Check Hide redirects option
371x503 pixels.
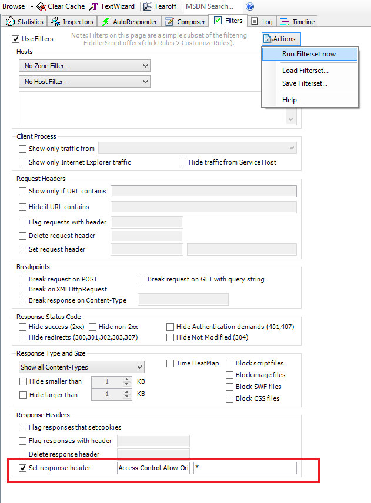(22, 337)
